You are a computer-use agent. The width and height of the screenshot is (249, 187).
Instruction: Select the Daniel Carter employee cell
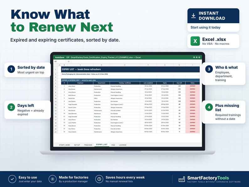coord(80,108)
